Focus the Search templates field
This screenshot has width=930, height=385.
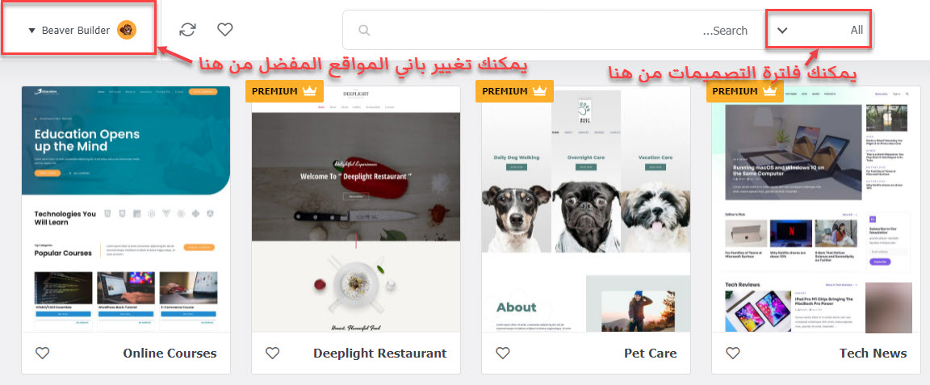(x=555, y=30)
